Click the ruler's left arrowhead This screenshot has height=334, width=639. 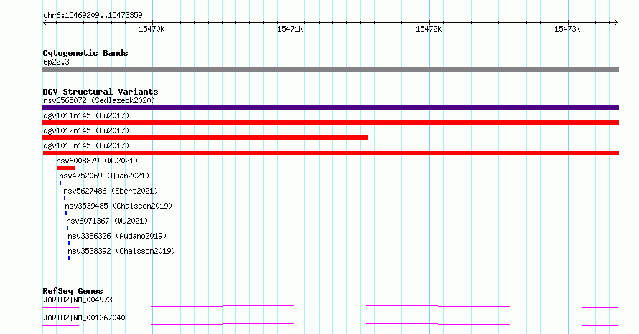(x=45, y=22)
